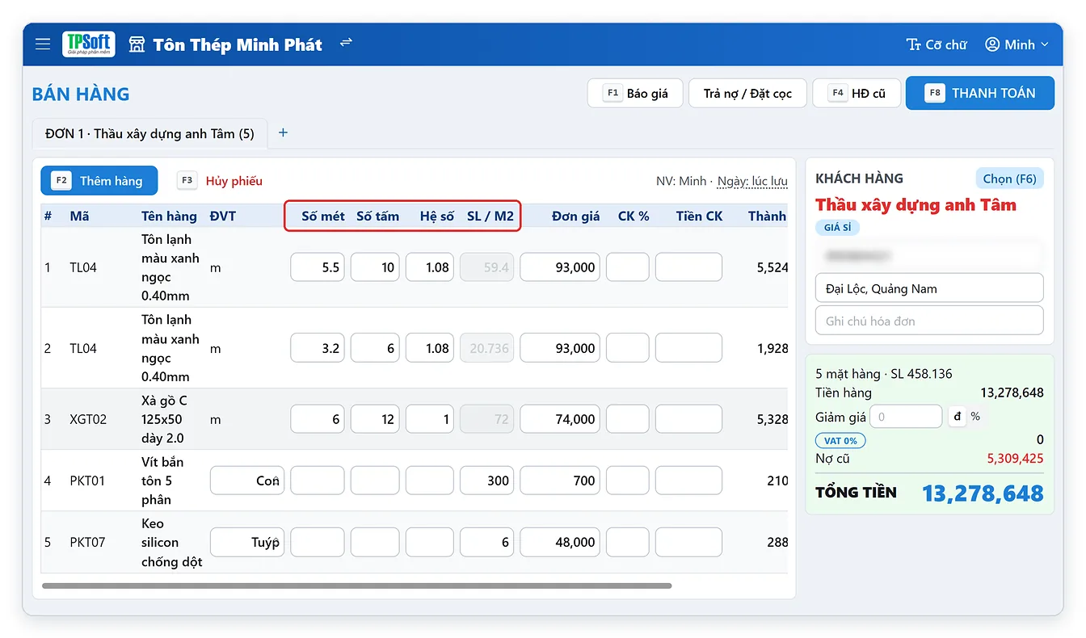The width and height of the screenshot is (1086, 638).
Task: Click the horizontal scrollbar under the items table
Action: (356, 586)
